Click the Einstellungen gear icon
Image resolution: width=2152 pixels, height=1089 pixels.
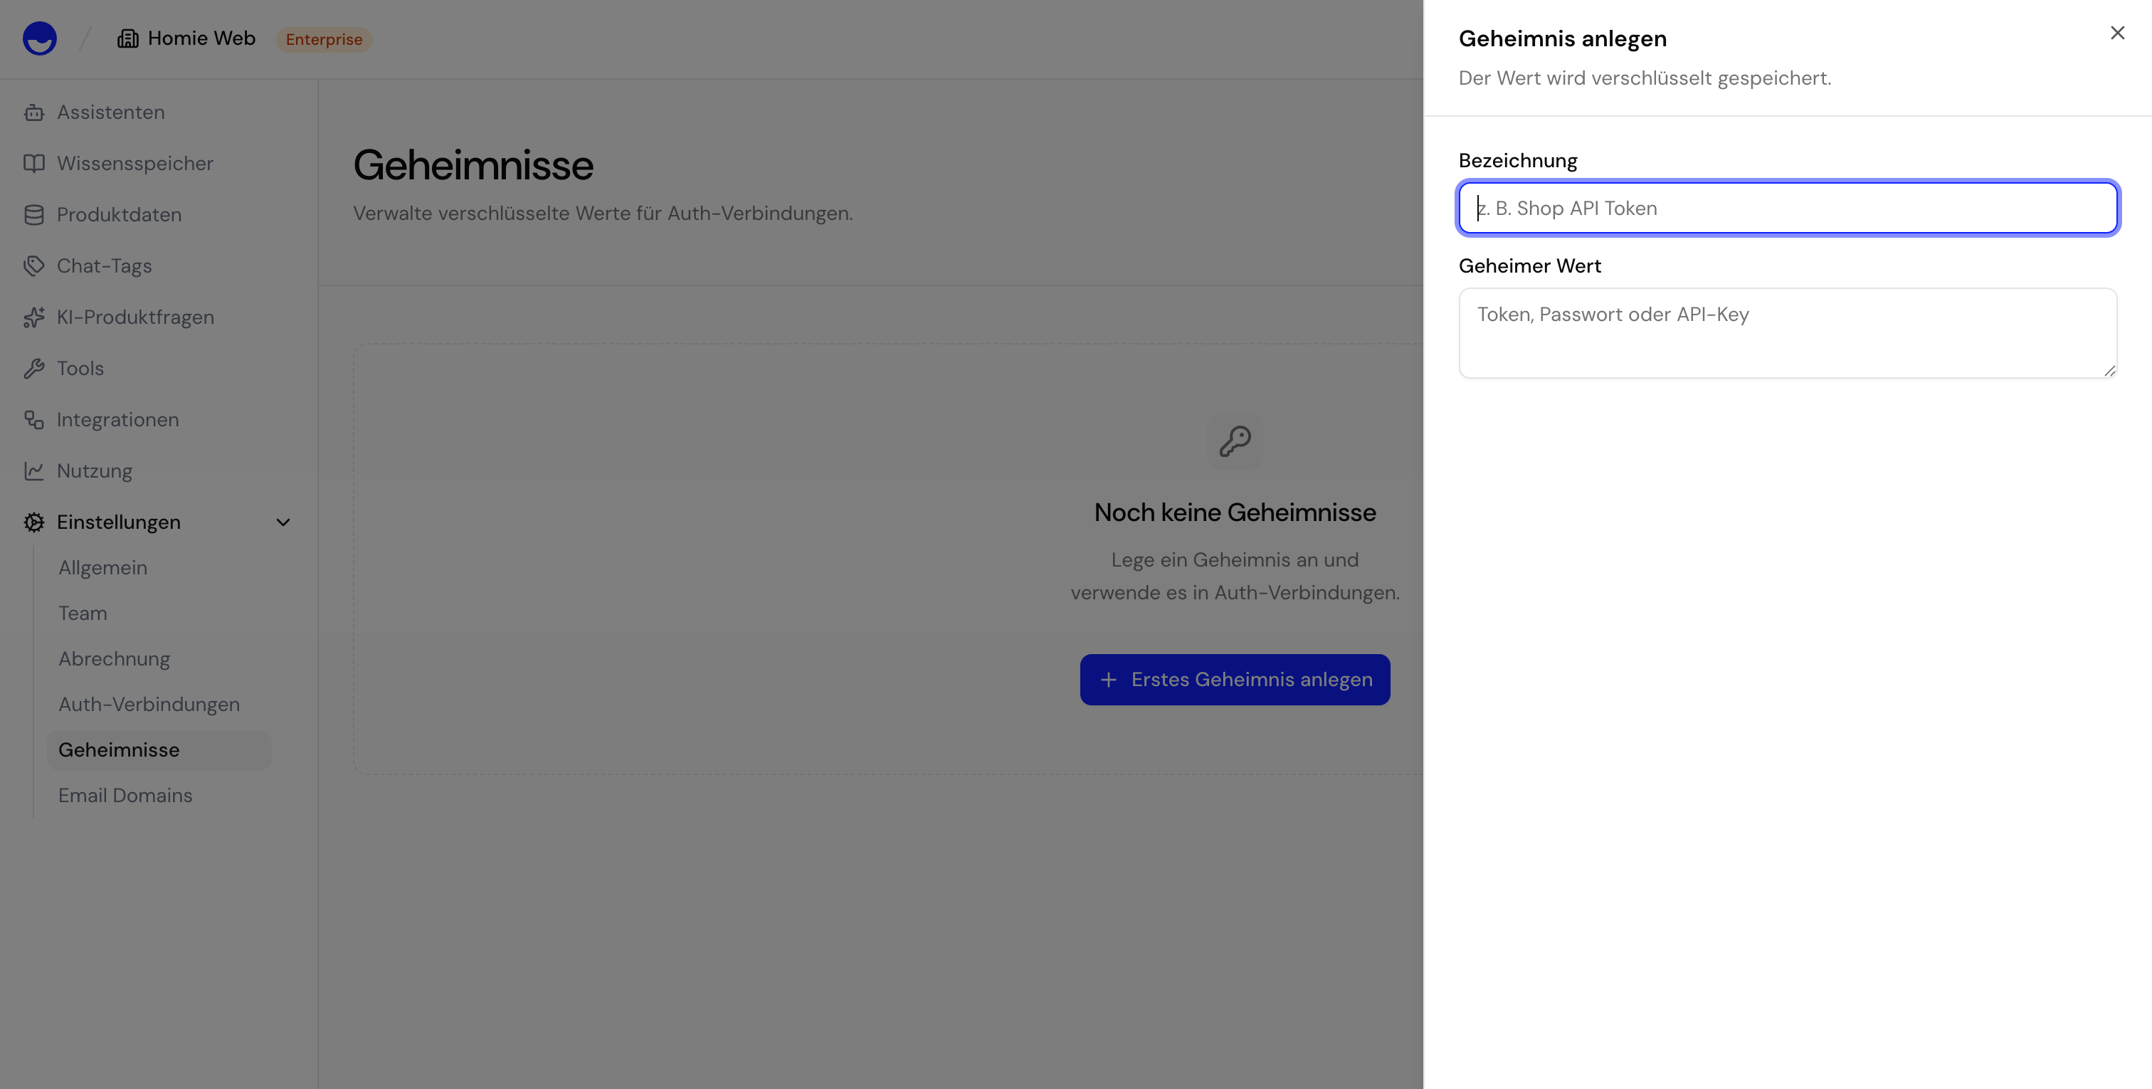click(34, 522)
